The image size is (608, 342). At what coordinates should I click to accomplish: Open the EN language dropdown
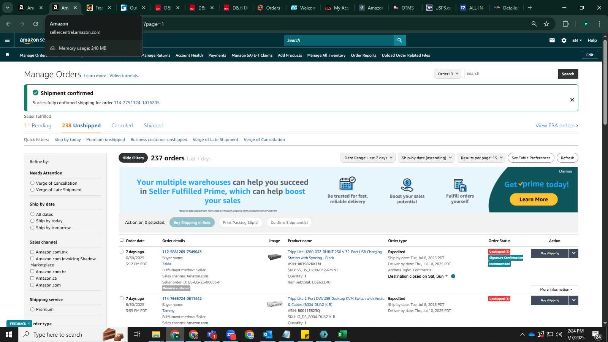[x=577, y=40]
